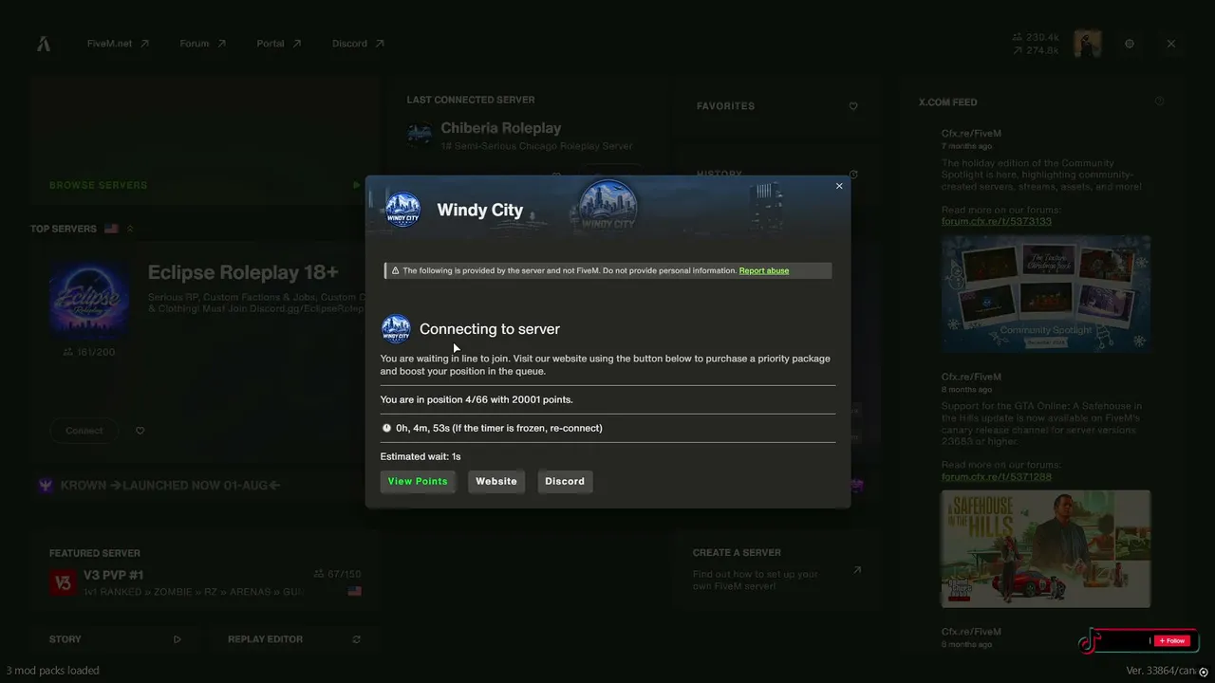
Task: Open the Forum link in the top bar
Action: [x=203, y=44]
